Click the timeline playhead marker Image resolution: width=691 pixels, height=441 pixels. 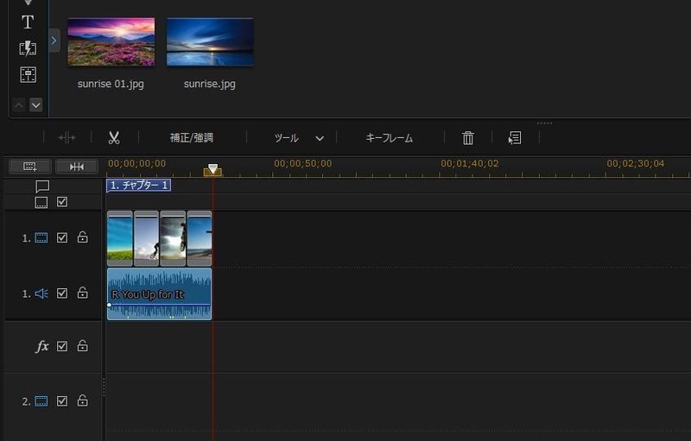coord(212,170)
